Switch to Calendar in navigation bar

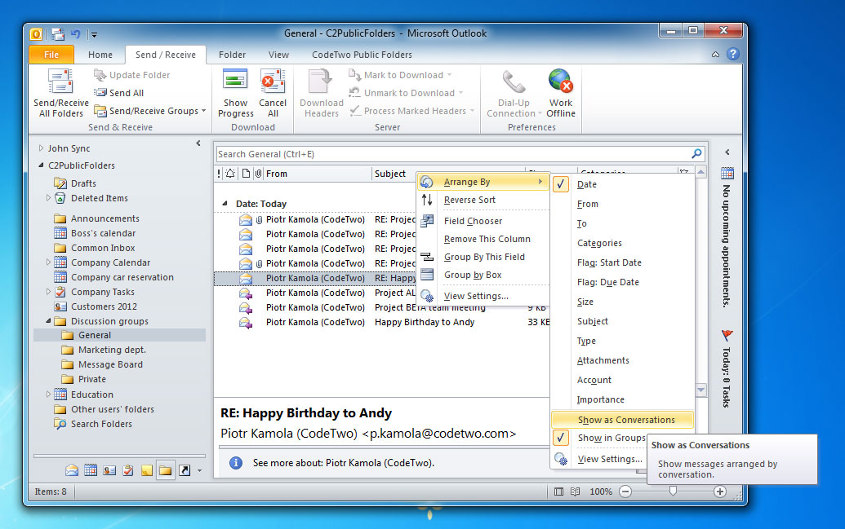[x=91, y=470]
